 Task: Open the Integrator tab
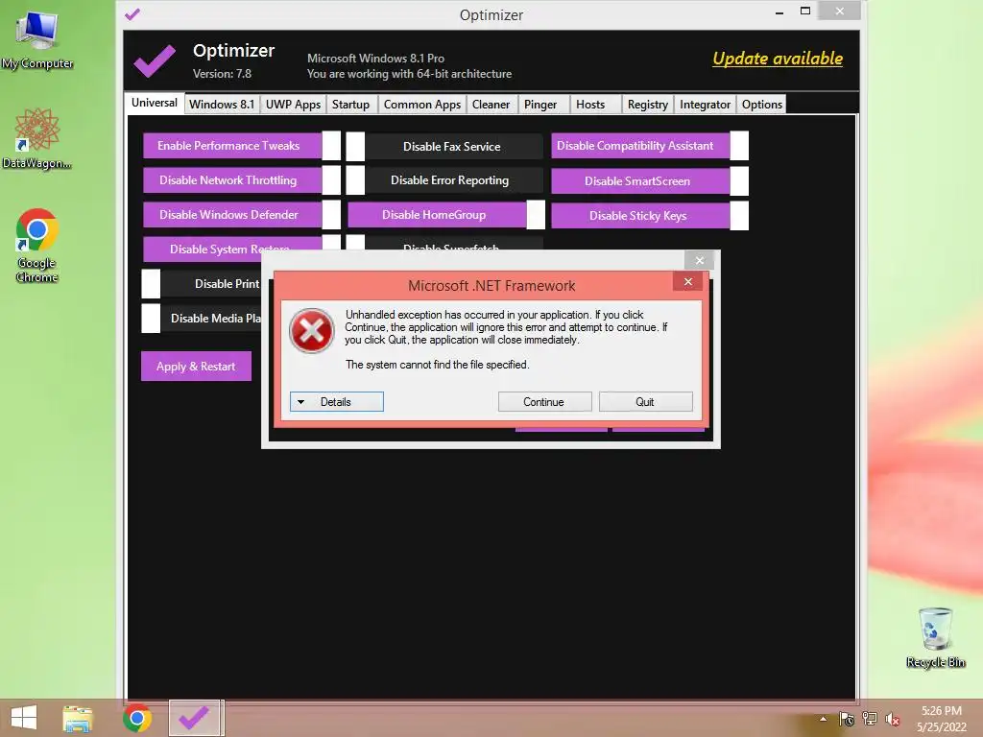[x=706, y=104]
